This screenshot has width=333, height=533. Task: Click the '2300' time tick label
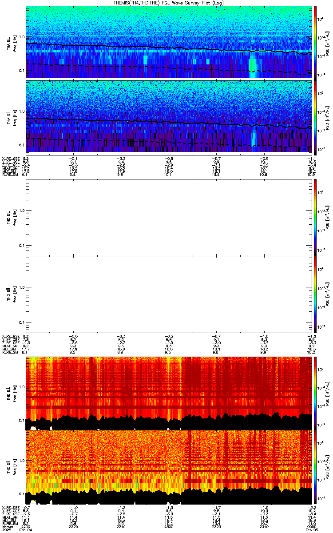pos(169,527)
